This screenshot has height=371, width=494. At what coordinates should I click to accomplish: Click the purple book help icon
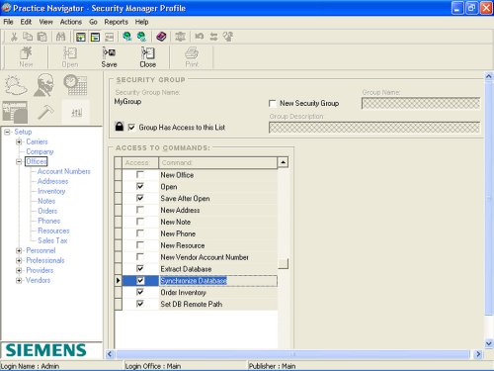[x=161, y=37]
